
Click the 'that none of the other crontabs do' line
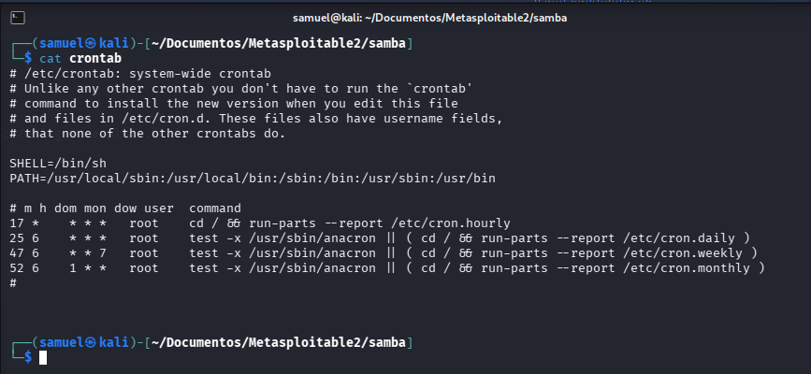click(x=149, y=133)
